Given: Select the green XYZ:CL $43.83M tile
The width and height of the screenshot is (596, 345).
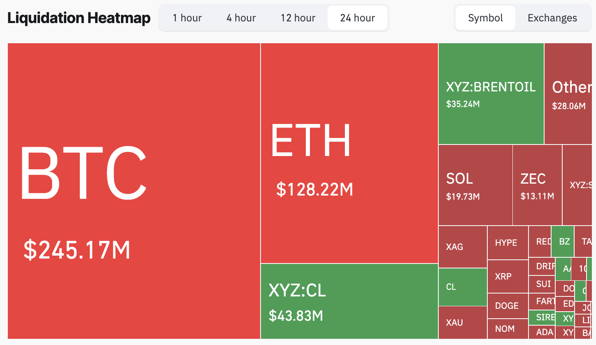Looking at the screenshot, I should (349, 301).
